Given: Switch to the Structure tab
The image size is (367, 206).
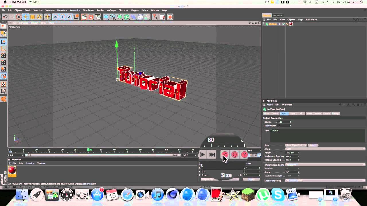Looking at the screenshot, I should click(278, 15).
